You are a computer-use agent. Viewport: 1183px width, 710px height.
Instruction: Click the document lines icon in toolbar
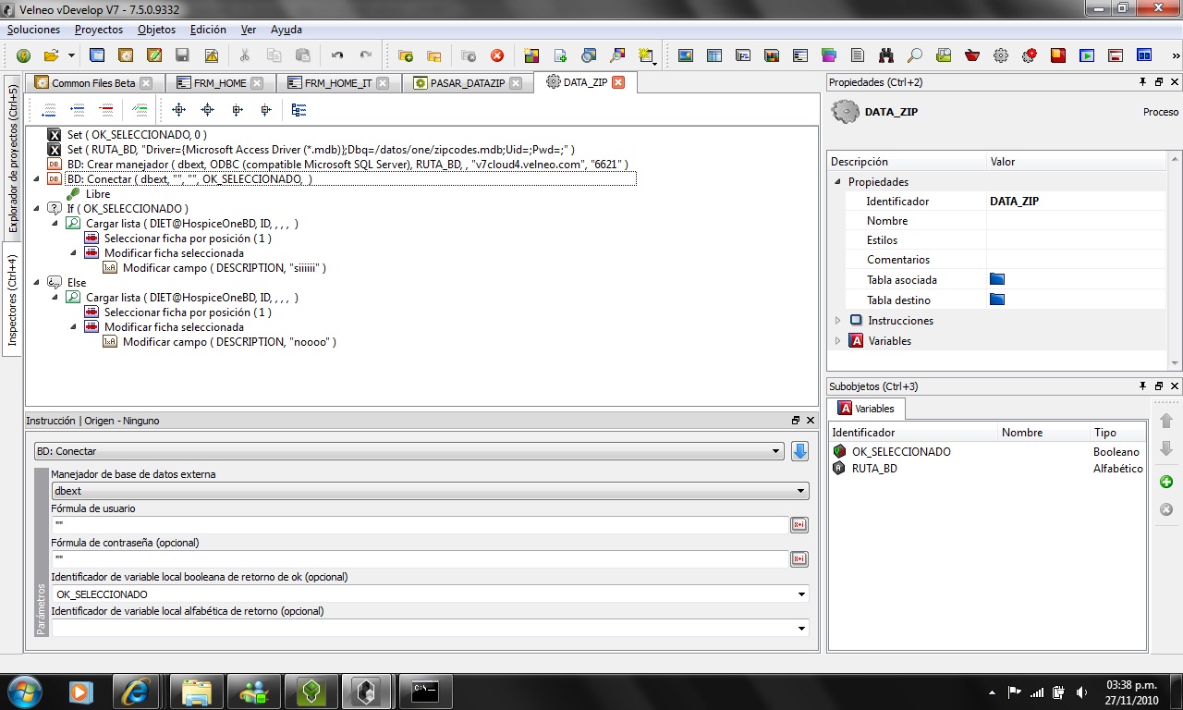click(858, 55)
